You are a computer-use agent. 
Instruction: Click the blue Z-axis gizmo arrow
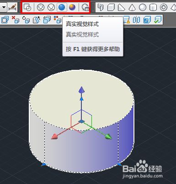pyautogui.click(x=81, y=90)
